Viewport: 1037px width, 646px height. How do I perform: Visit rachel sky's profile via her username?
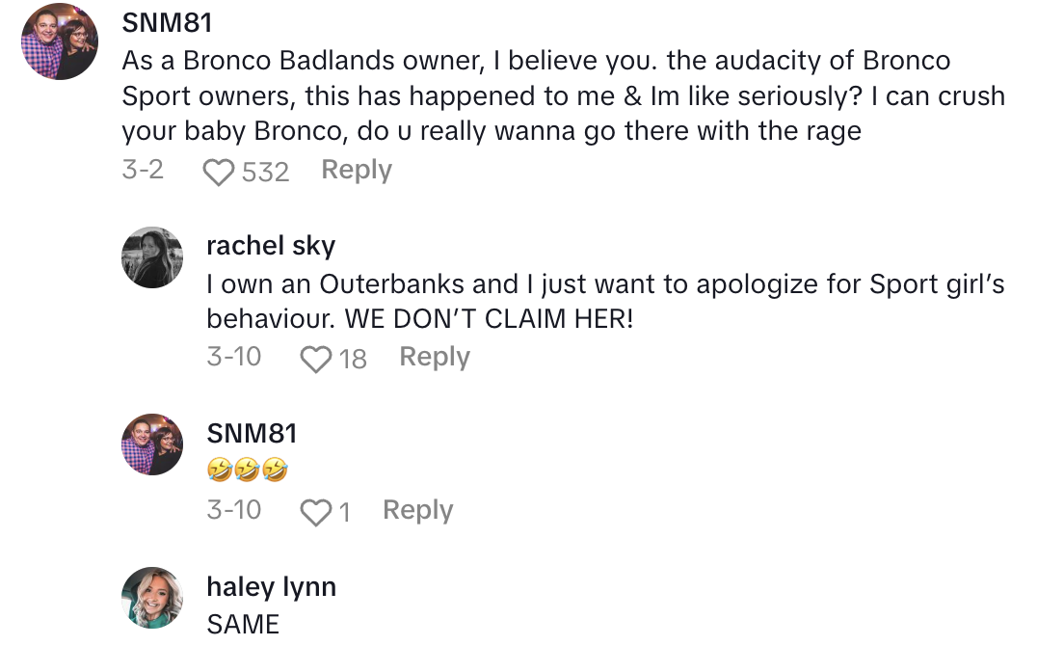271,246
